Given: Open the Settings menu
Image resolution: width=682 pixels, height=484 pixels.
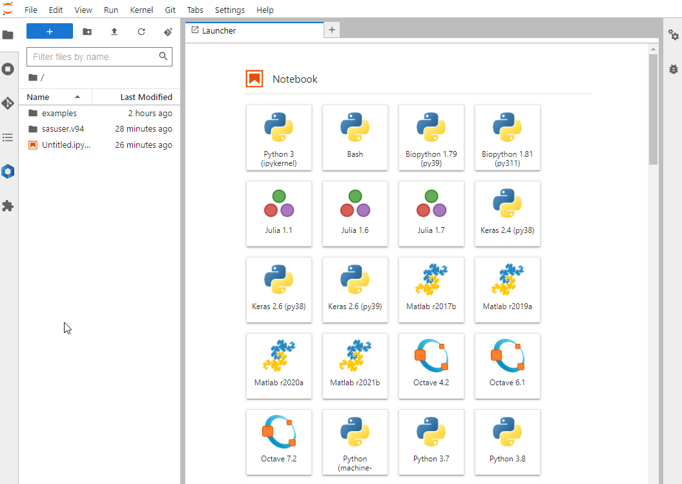Looking at the screenshot, I should 229,10.
